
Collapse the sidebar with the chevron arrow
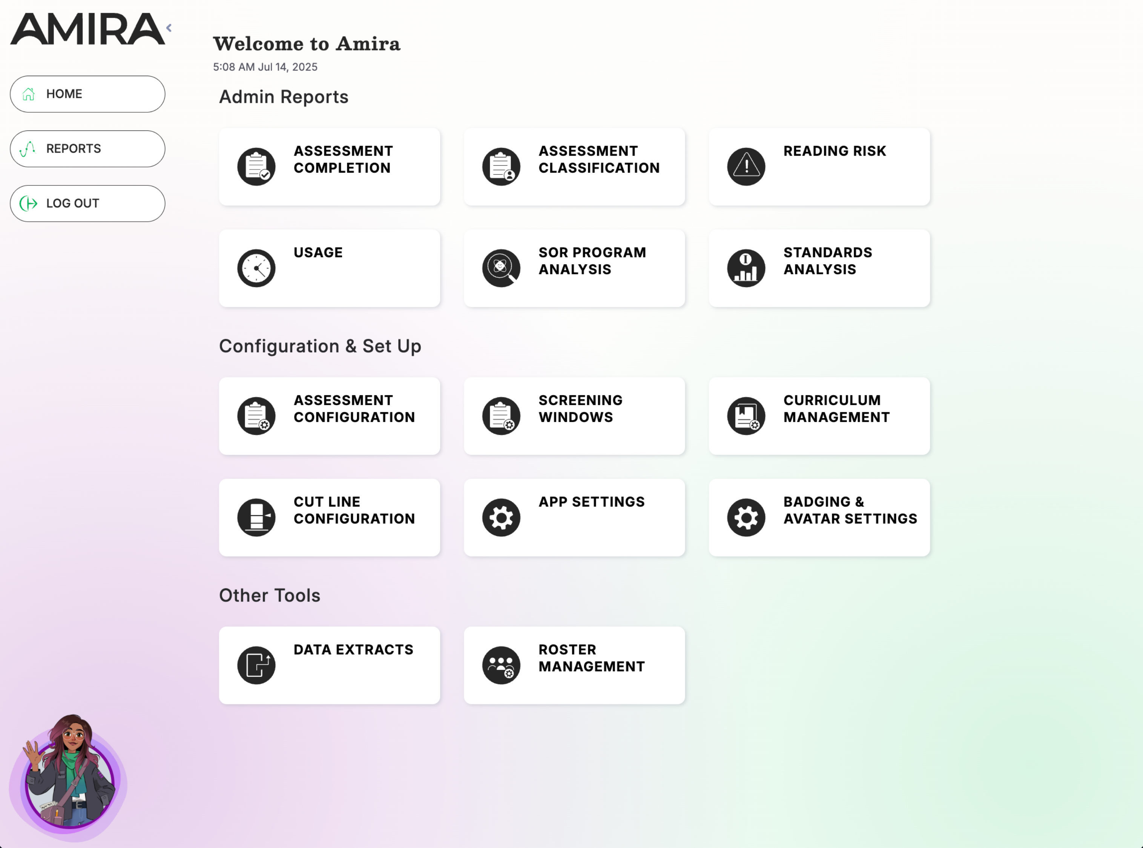click(169, 28)
